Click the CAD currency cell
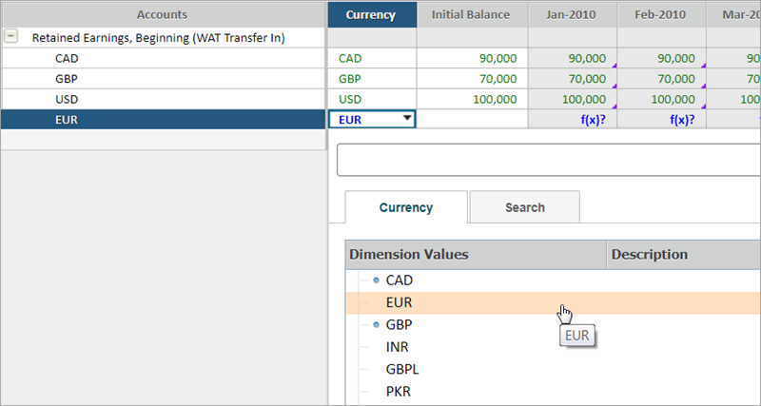This screenshot has height=406, width=761. [372, 58]
